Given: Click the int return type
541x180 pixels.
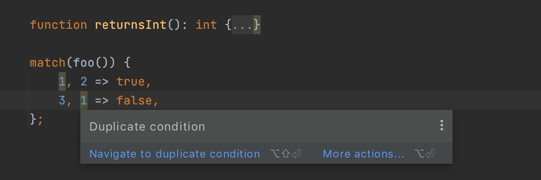Looking at the screenshot, I should [x=206, y=25].
